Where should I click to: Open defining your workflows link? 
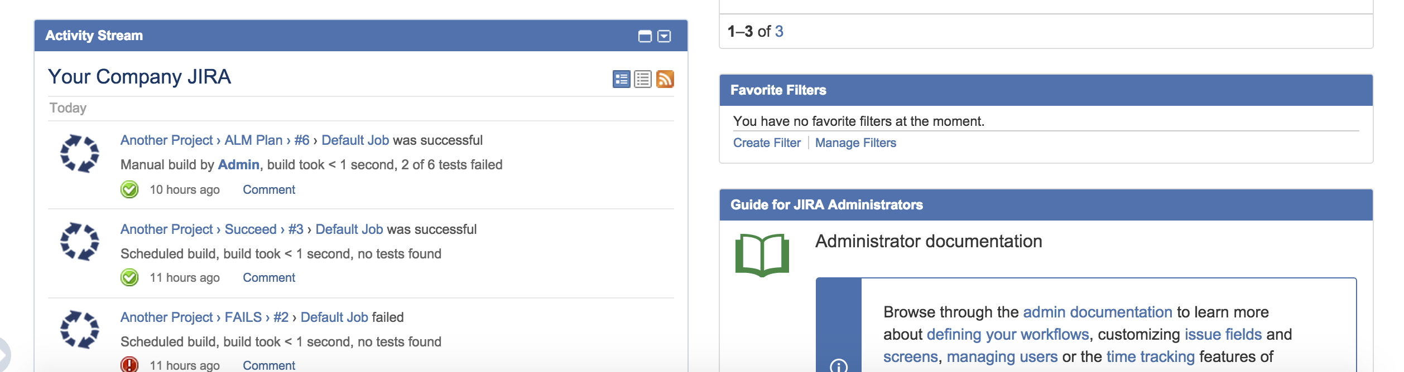1008,335
